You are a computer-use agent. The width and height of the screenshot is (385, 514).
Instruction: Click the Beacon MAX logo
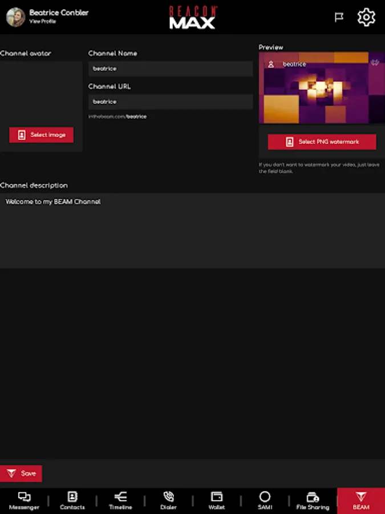click(193, 18)
